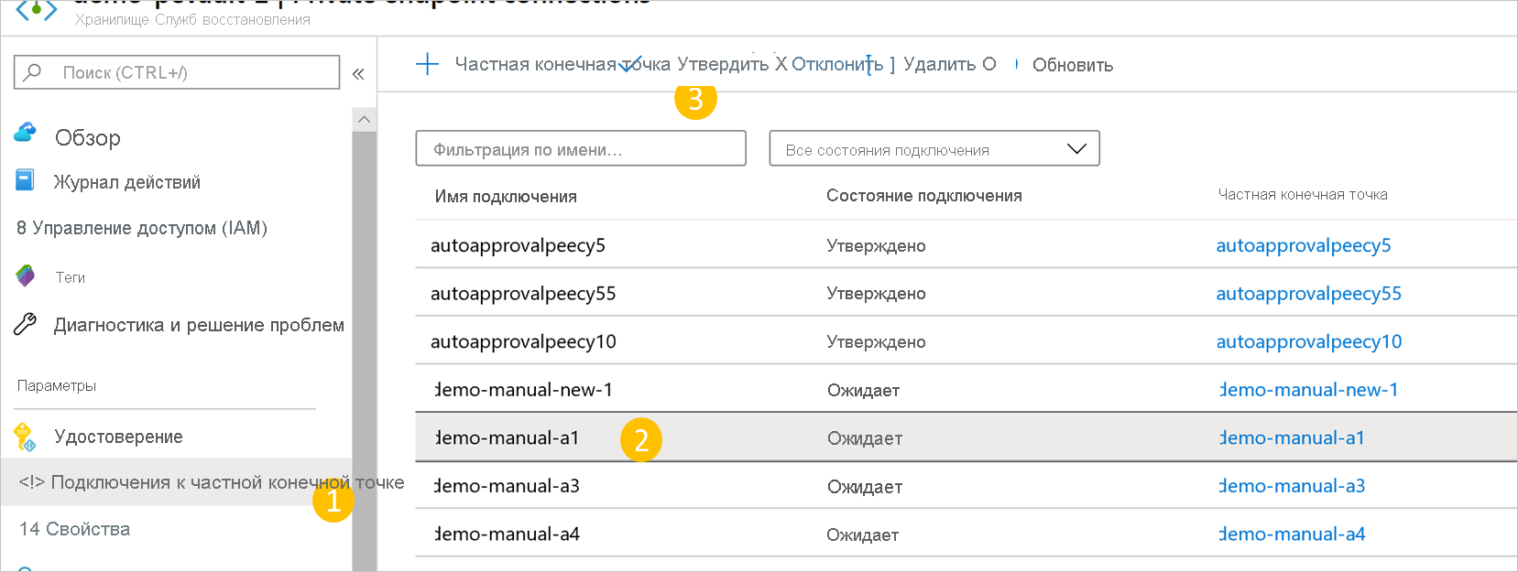Open Диагностика и решение проблем
Viewport: 1518px width, 572px height.
199,325
